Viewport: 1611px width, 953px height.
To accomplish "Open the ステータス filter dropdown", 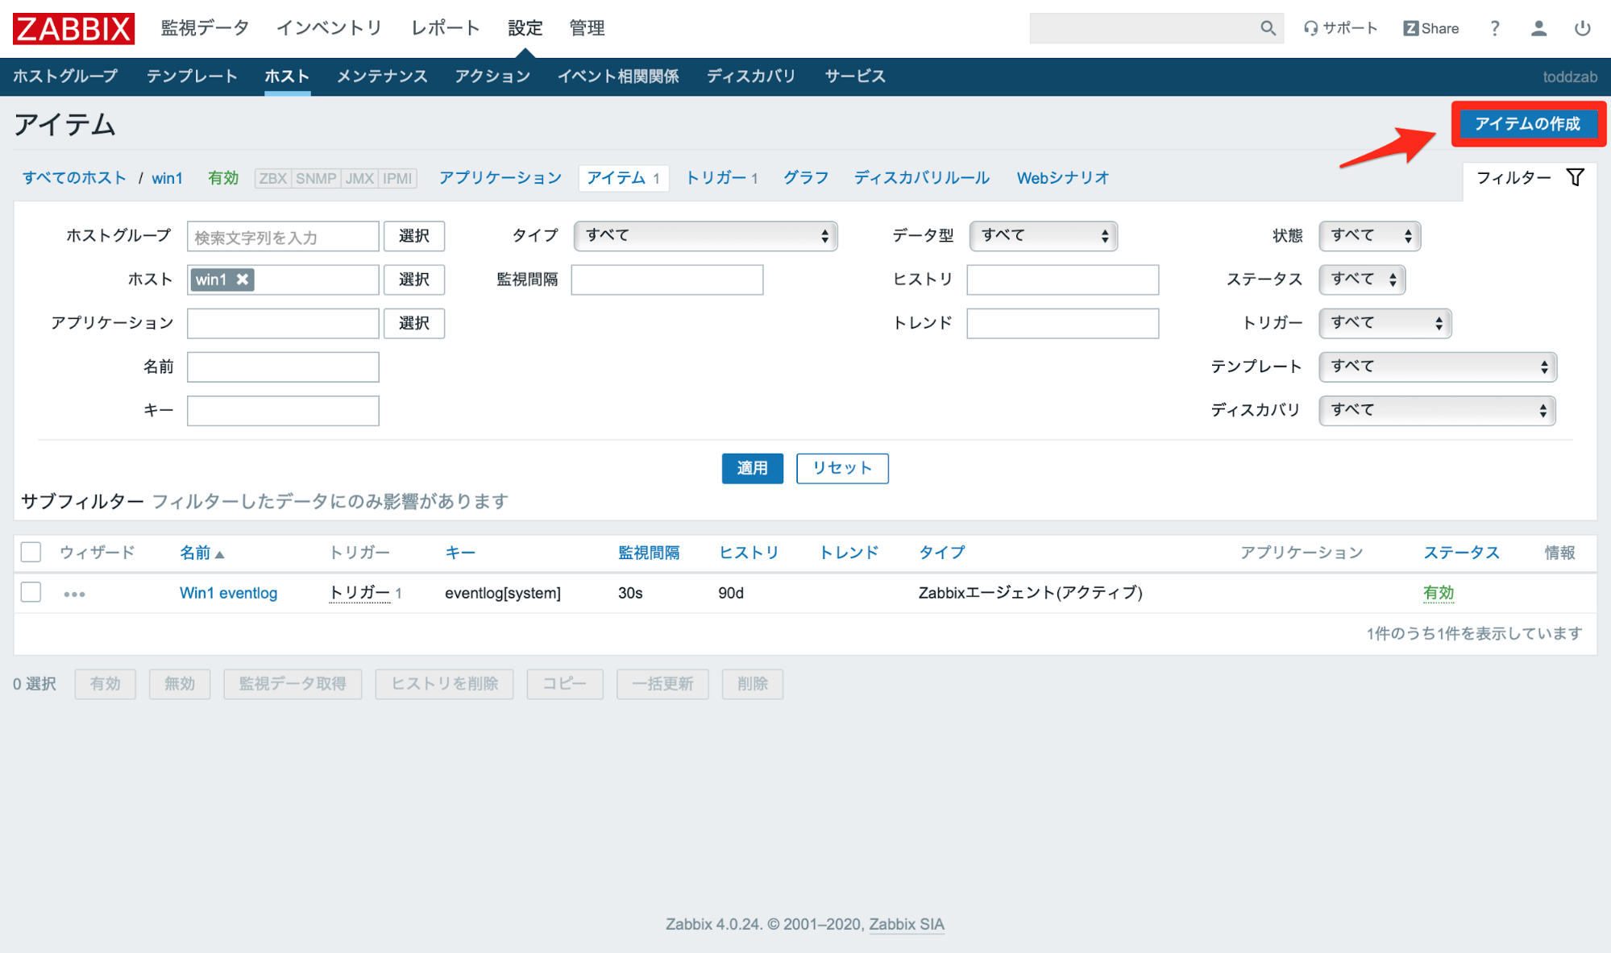I will 1362,280.
